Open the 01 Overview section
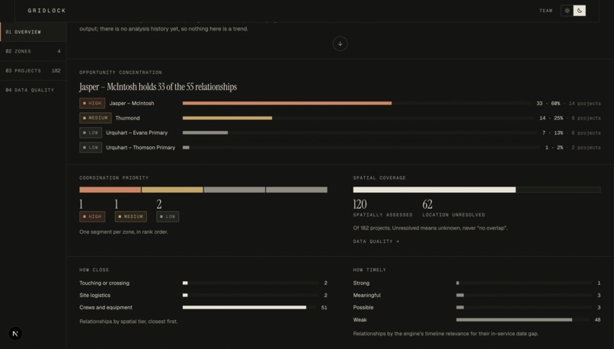614x349 pixels. point(34,32)
